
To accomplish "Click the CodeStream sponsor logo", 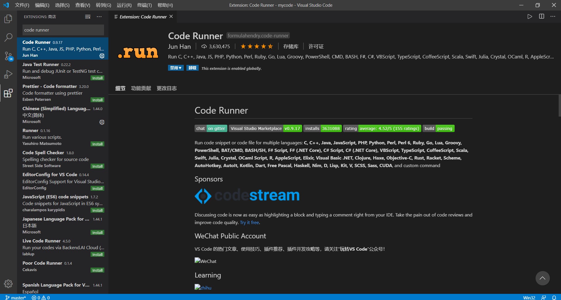I will (247, 195).
